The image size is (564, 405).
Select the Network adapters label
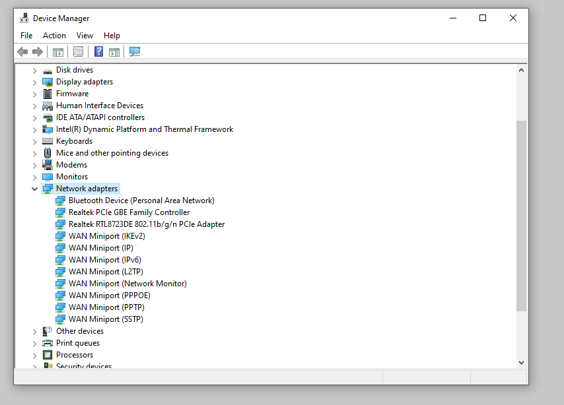(87, 189)
